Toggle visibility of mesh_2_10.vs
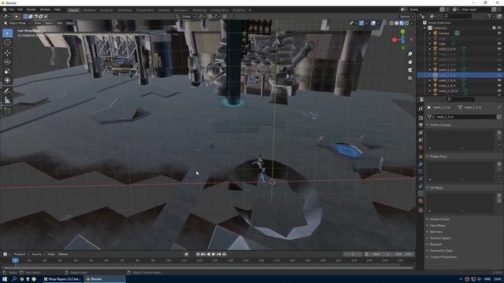This screenshot has height=283, width=504. pyautogui.click(x=499, y=91)
